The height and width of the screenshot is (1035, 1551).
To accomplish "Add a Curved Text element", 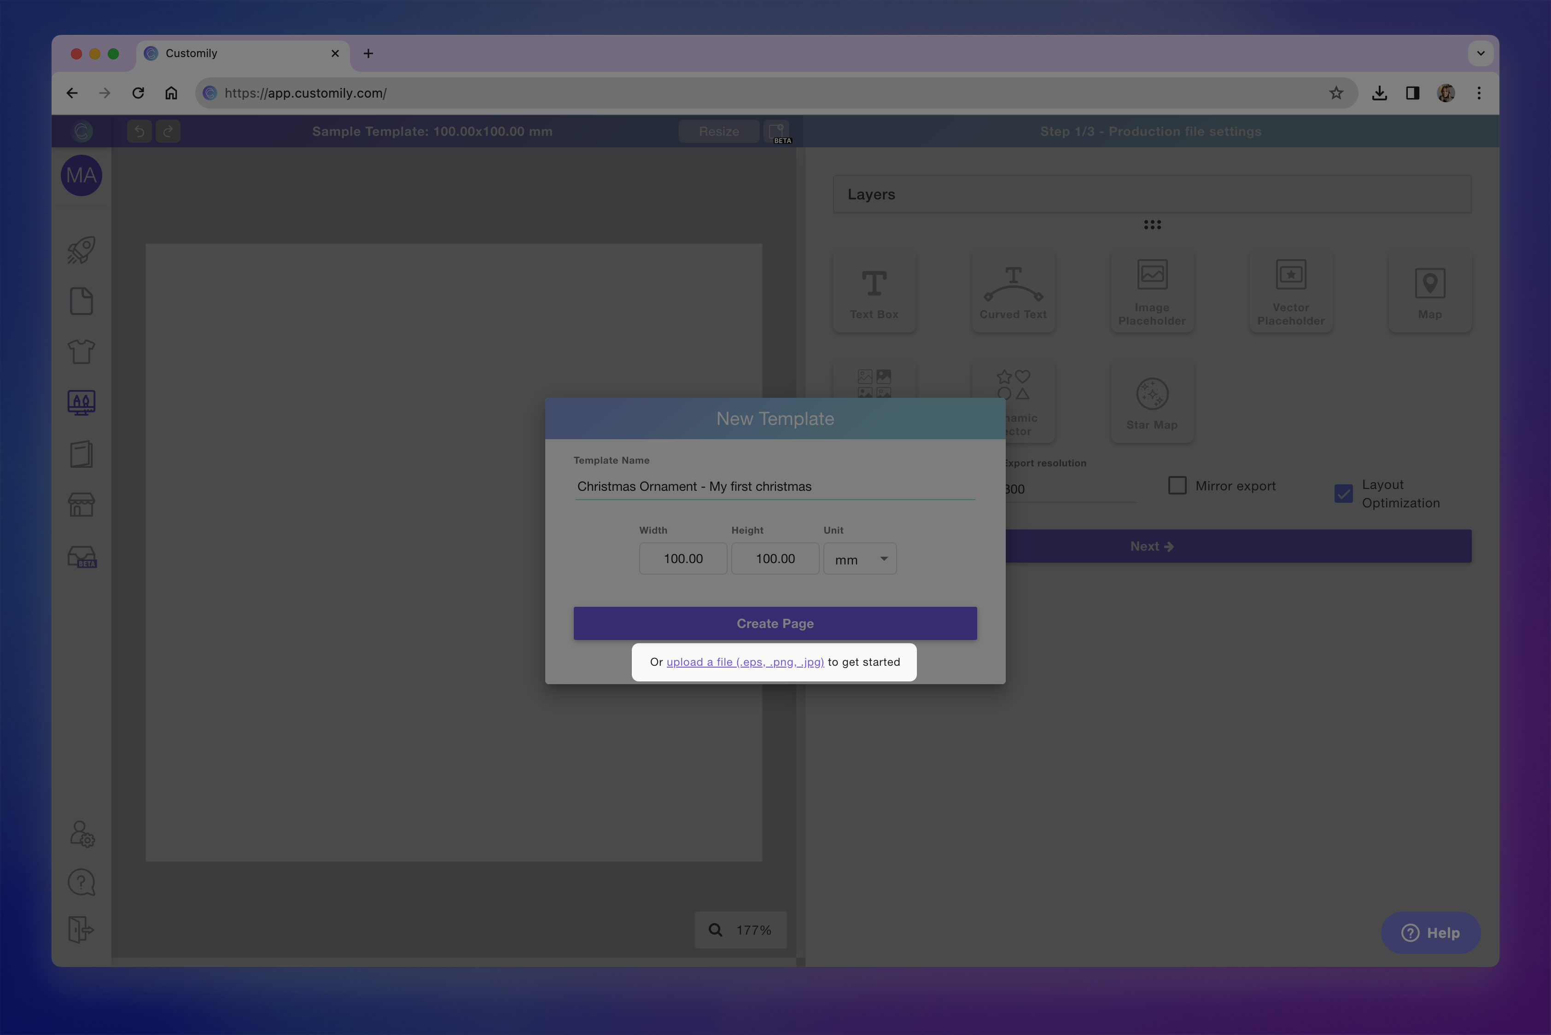I will pos(1013,291).
